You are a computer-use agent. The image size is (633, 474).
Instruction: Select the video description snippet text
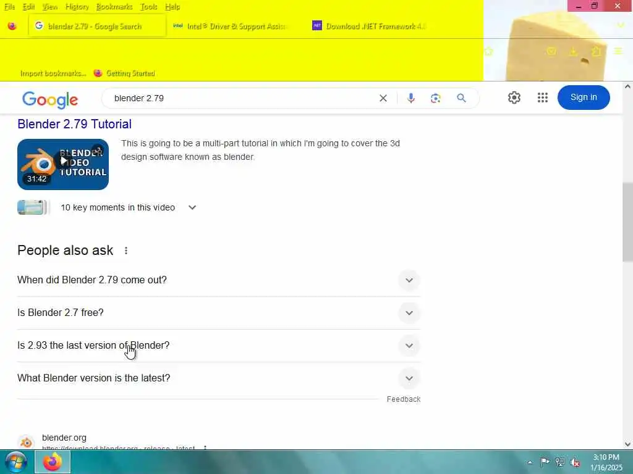pyautogui.click(x=260, y=150)
